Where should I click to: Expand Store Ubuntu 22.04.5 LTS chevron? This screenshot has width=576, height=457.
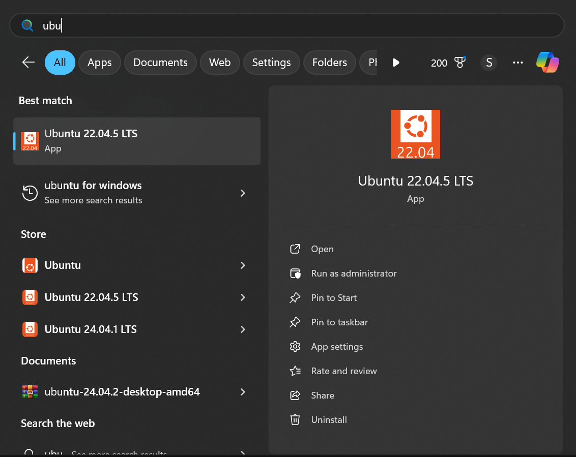(242, 297)
